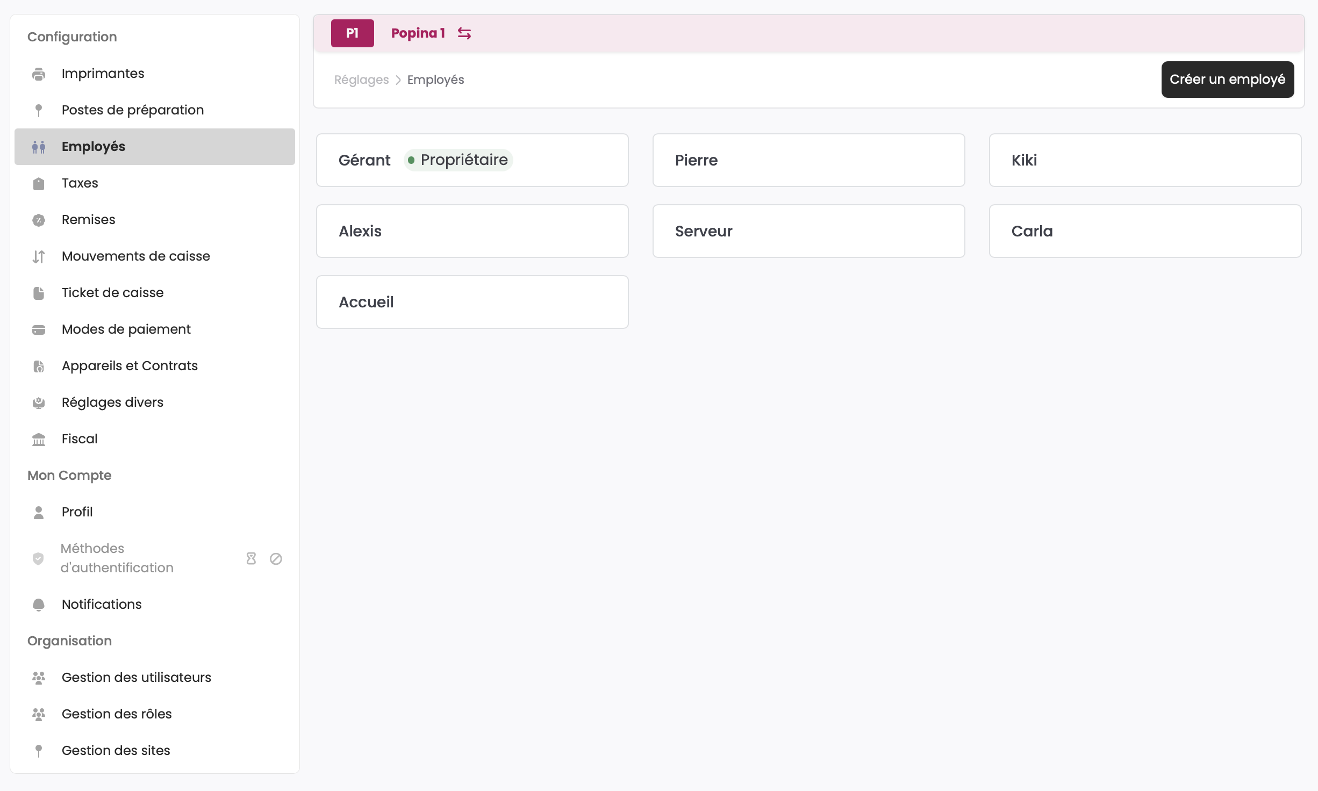Click the blocked circle icon on Méthodes d'authentification
This screenshot has height=791, width=1318.
pyautogui.click(x=276, y=558)
